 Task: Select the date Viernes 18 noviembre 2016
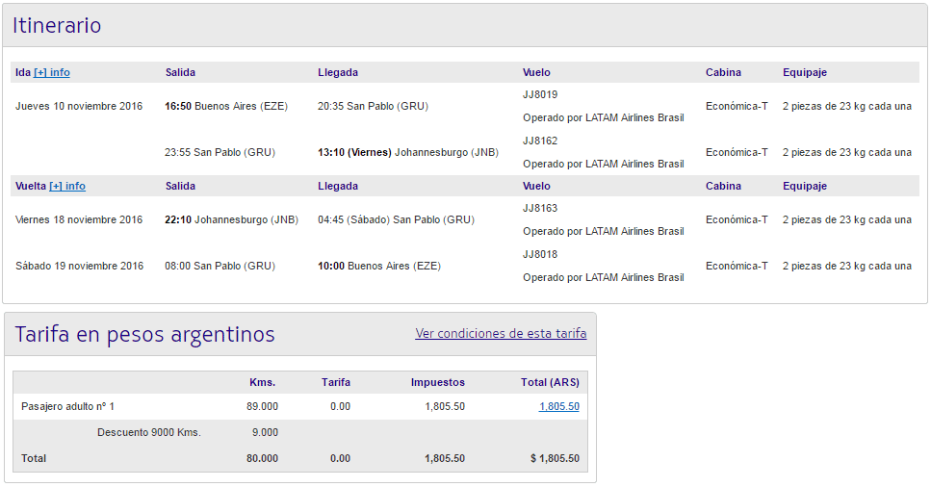point(79,219)
